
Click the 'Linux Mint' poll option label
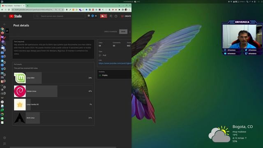tap(30, 78)
